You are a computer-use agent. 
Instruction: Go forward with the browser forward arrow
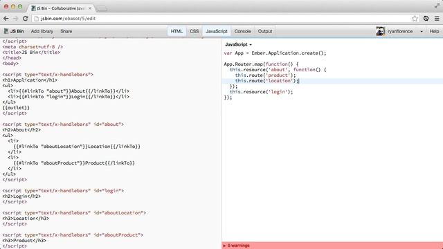15,19
